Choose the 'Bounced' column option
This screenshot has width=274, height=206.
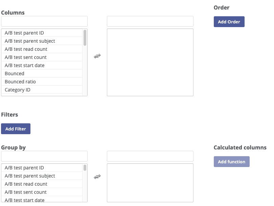(42, 74)
